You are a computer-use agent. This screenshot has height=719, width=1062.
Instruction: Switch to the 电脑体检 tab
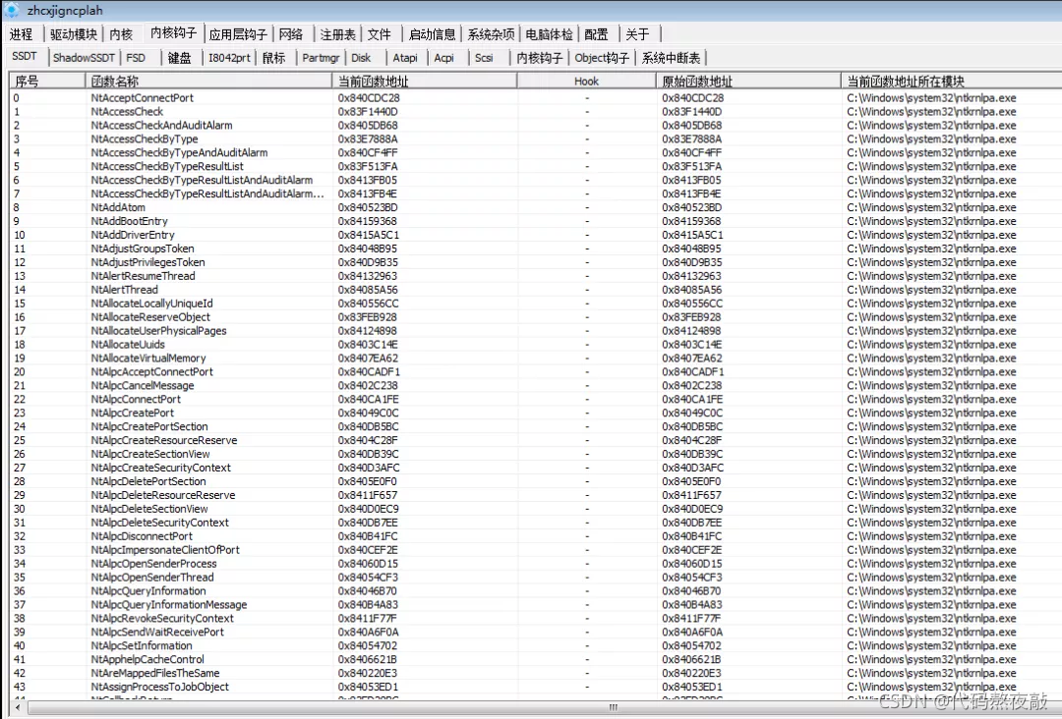pos(550,34)
